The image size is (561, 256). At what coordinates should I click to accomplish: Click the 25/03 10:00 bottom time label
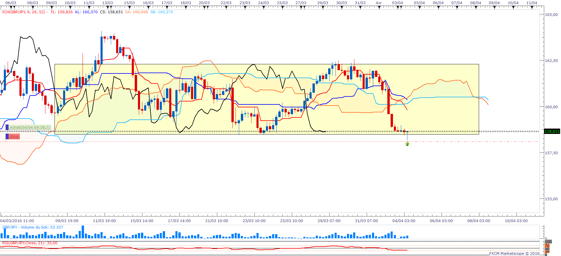292,221
